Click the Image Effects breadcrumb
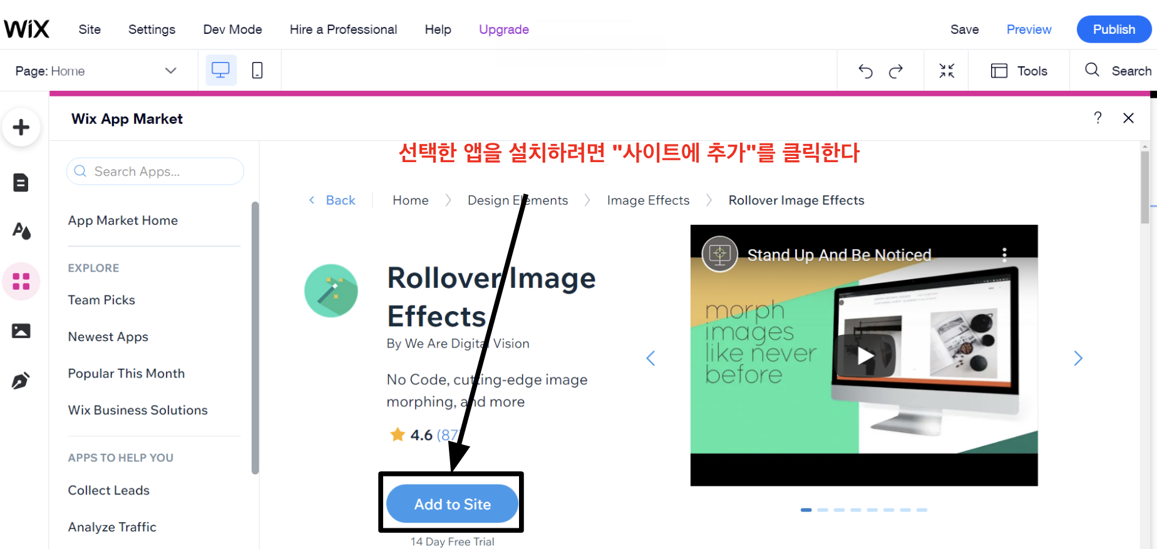 pos(648,200)
